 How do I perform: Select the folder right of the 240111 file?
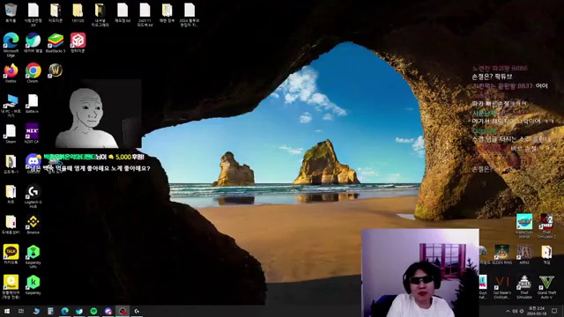tap(167, 12)
